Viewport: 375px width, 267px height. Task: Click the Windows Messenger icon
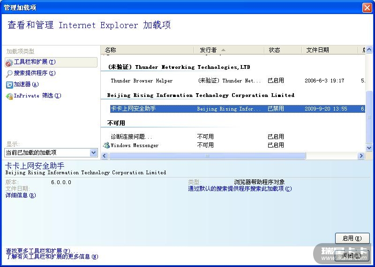coord(106,145)
